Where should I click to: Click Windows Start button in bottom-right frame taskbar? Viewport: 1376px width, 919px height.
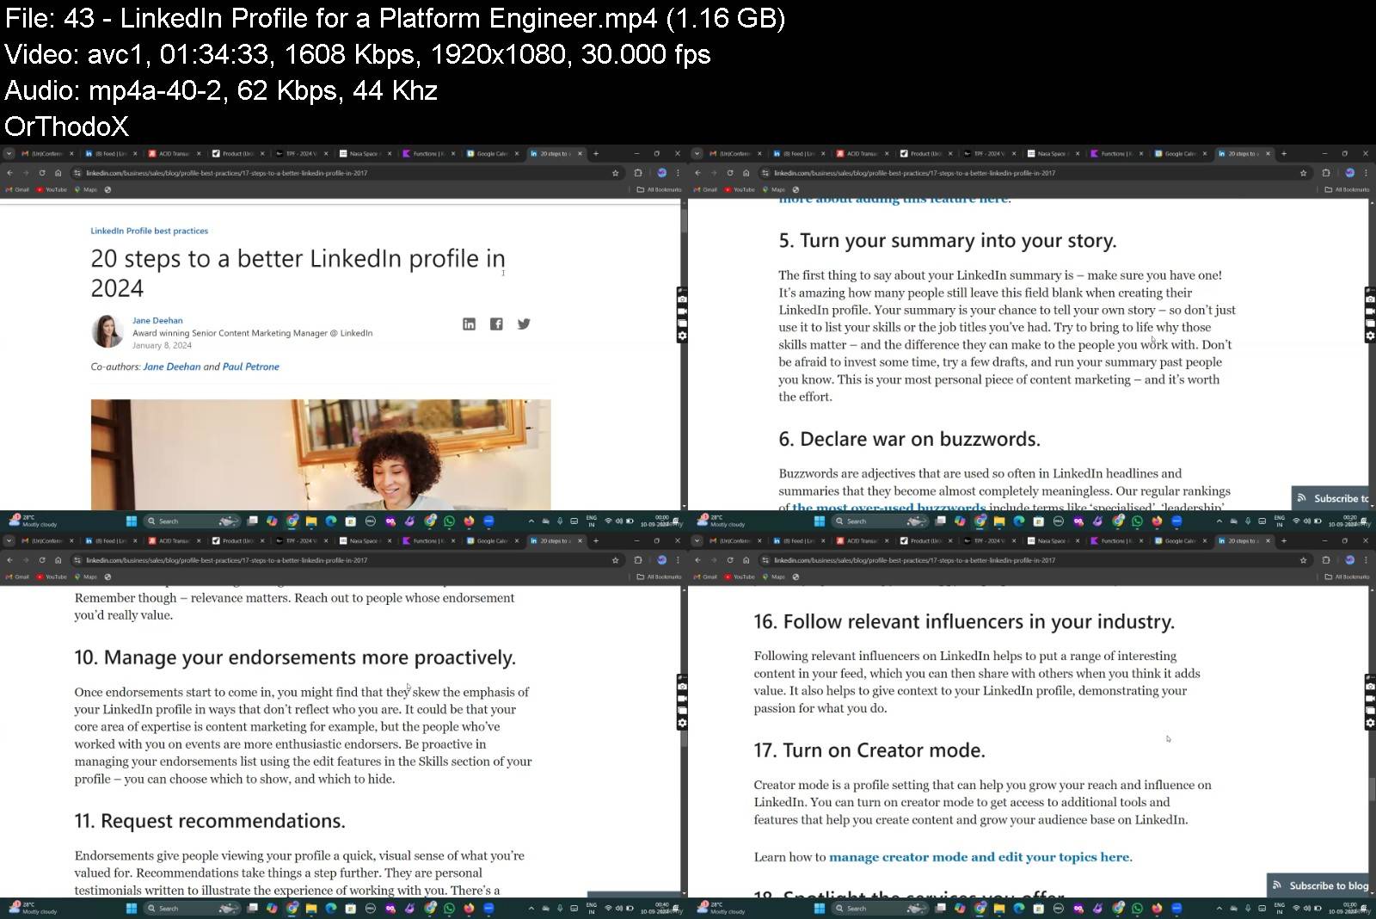click(820, 908)
